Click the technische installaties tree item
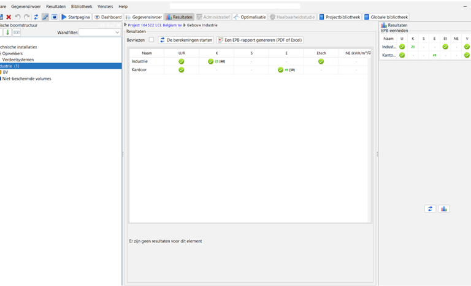This screenshot has width=471, height=286. click(x=18, y=47)
